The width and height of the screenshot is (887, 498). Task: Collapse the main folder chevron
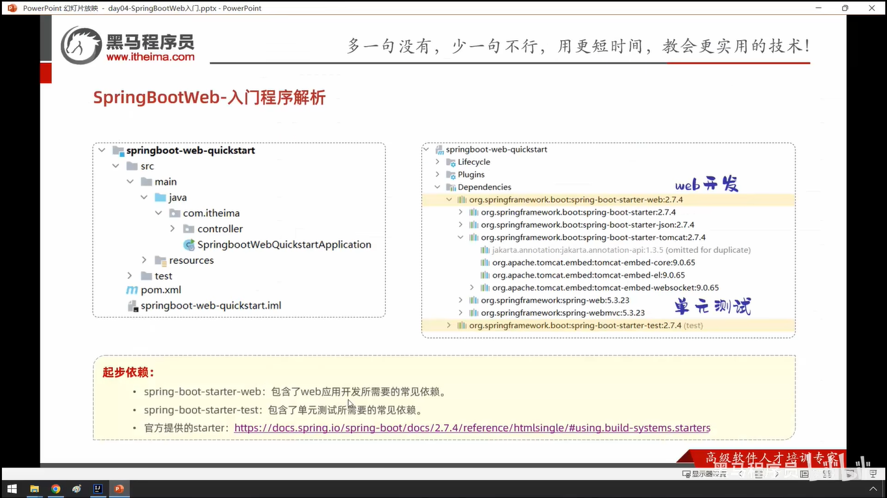click(130, 182)
